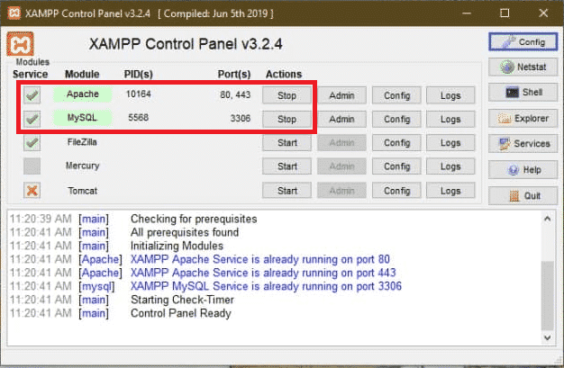The height and width of the screenshot is (368, 564).
Task: Click Apache ports 80, 443
Action: 235,94
